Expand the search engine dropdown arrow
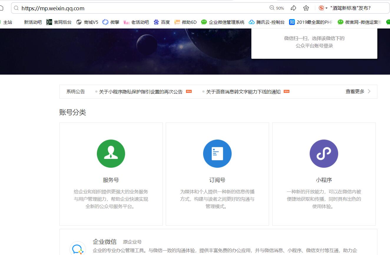 click(326, 9)
